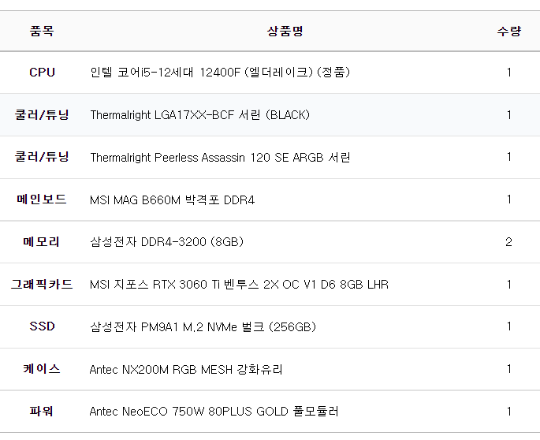The height and width of the screenshot is (440, 540).
Task: Click the quantity 2 in the 메모리 row
Action: (508, 242)
